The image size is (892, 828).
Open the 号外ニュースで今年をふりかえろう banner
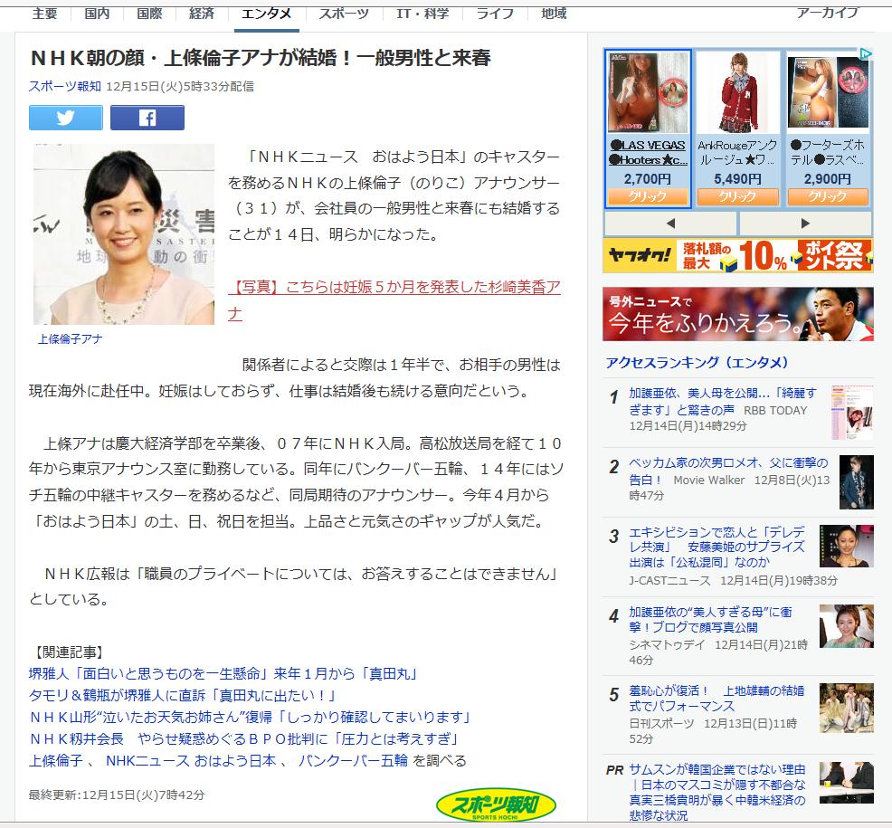[738, 314]
